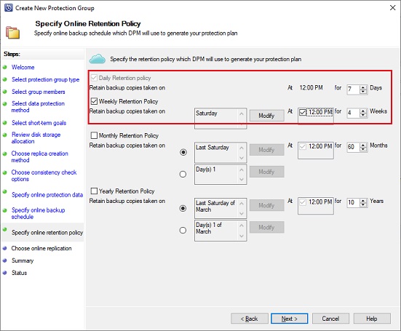Open the Specify online backup schedule step

click(x=39, y=213)
